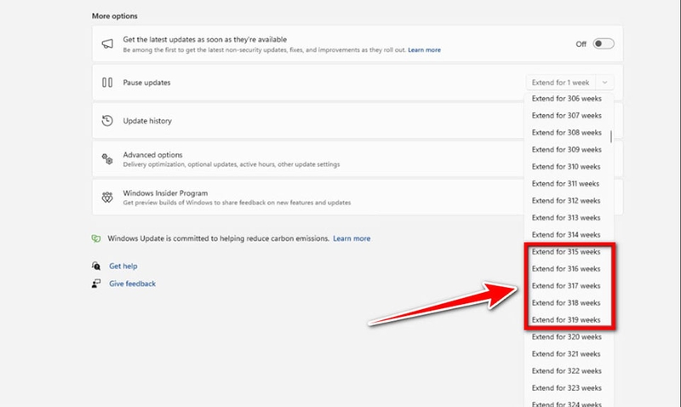Select Extend for 311 weeks
This screenshot has height=407, width=681.
coord(567,184)
